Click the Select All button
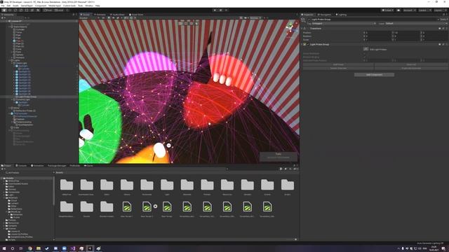Viewport: 449px width, 252px height. click(x=411, y=64)
